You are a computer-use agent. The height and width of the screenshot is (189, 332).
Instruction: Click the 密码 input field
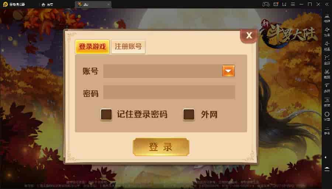point(169,92)
